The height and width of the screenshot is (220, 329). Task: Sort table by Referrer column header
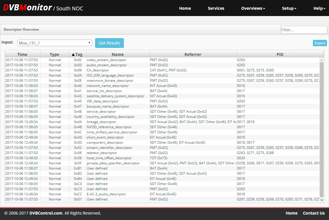point(193,54)
